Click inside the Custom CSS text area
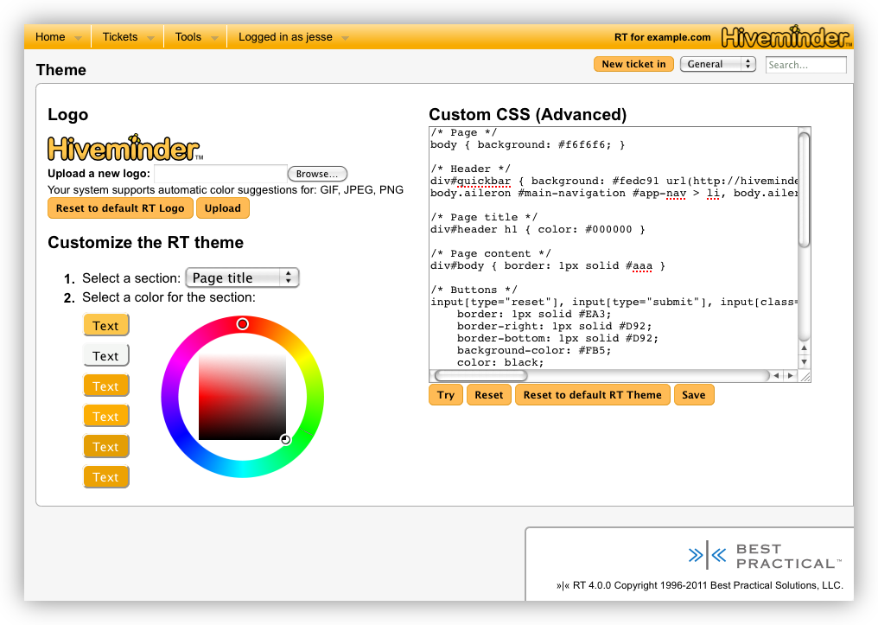The image size is (878, 625). click(614, 248)
